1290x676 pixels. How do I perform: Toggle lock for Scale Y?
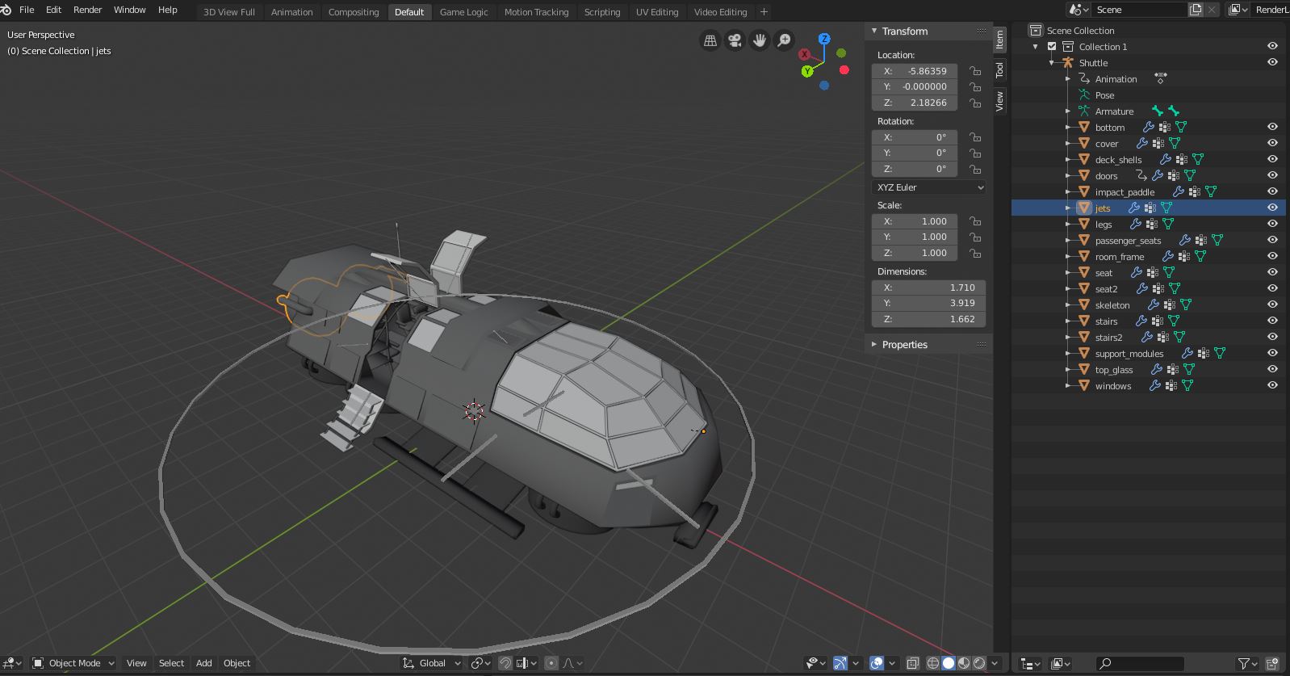click(975, 237)
